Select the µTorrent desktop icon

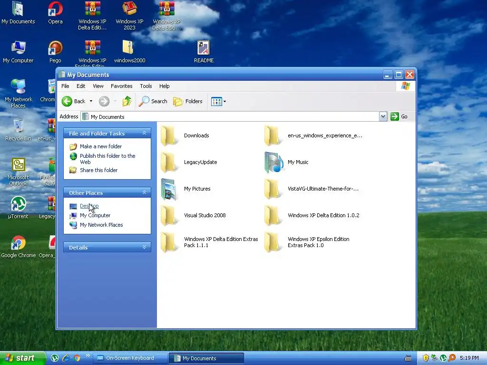tap(18, 203)
